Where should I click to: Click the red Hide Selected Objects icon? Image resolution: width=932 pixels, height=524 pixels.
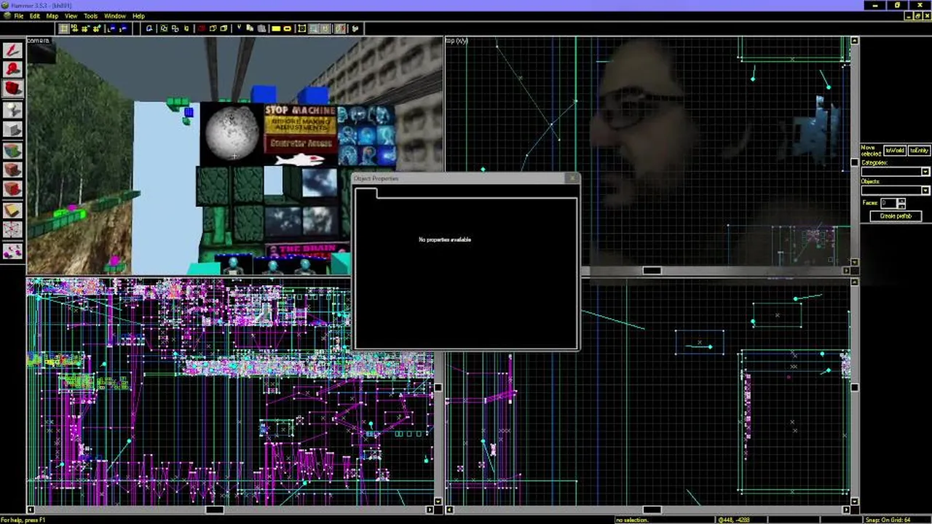202,28
